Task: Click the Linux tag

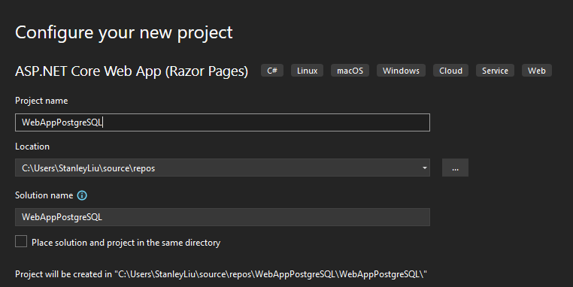Action: coord(307,71)
